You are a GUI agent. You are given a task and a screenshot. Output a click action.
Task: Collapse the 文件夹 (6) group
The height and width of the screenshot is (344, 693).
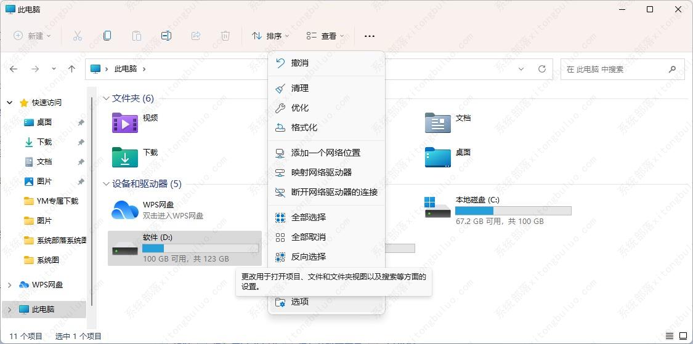coord(106,98)
